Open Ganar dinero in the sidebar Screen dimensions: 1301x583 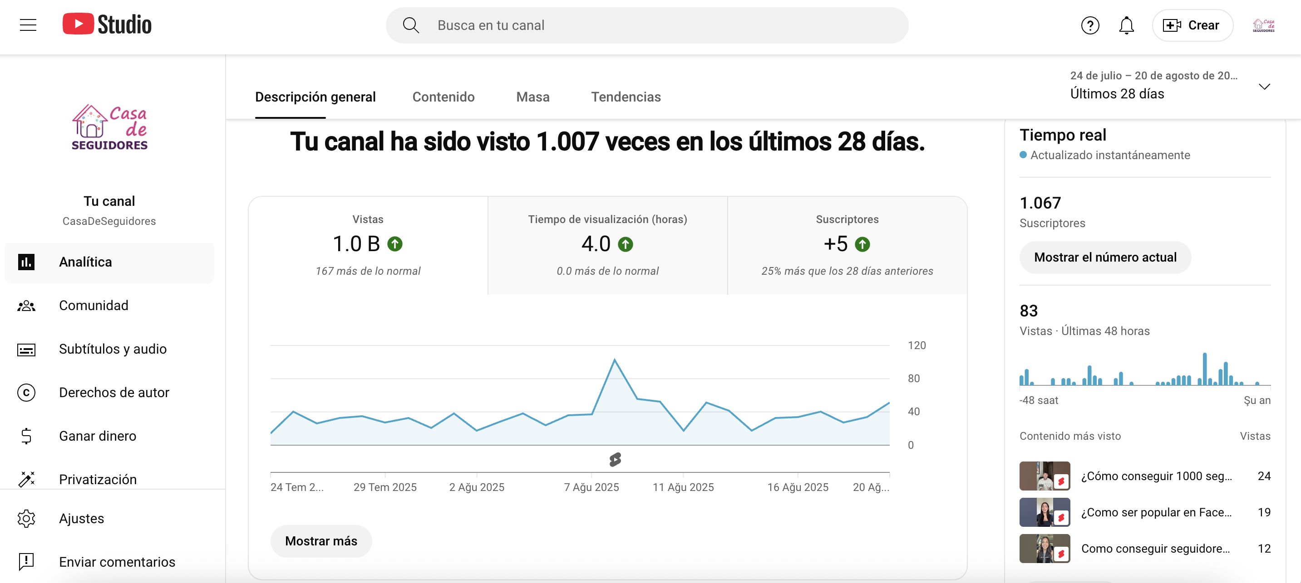pyautogui.click(x=109, y=436)
